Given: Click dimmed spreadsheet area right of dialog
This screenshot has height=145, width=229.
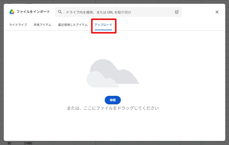Looking at the screenshot, I should pyautogui.click(x=227, y=72).
